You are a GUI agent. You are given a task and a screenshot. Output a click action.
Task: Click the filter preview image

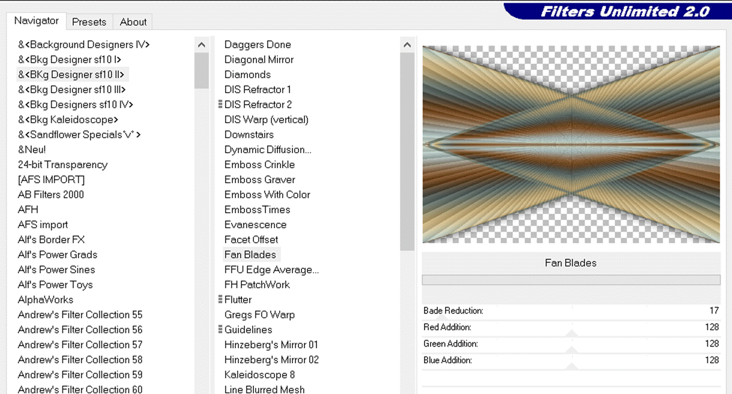(571, 145)
